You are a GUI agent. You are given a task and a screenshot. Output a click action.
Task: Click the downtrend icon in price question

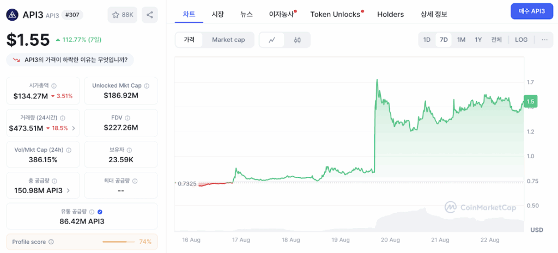16,60
